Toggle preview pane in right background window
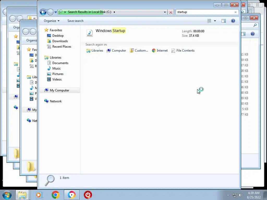The height and width of the screenshot is (200, 267). pyautogui.click(x=244, y=34)
